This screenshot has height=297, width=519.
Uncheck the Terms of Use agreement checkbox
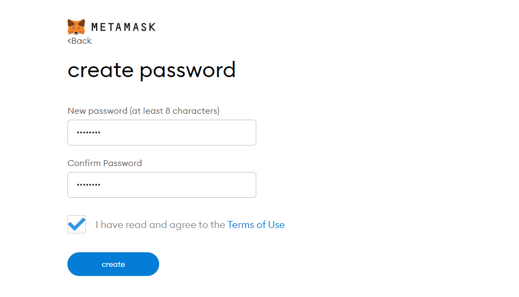pyautogui.click(x=77, y=224)
